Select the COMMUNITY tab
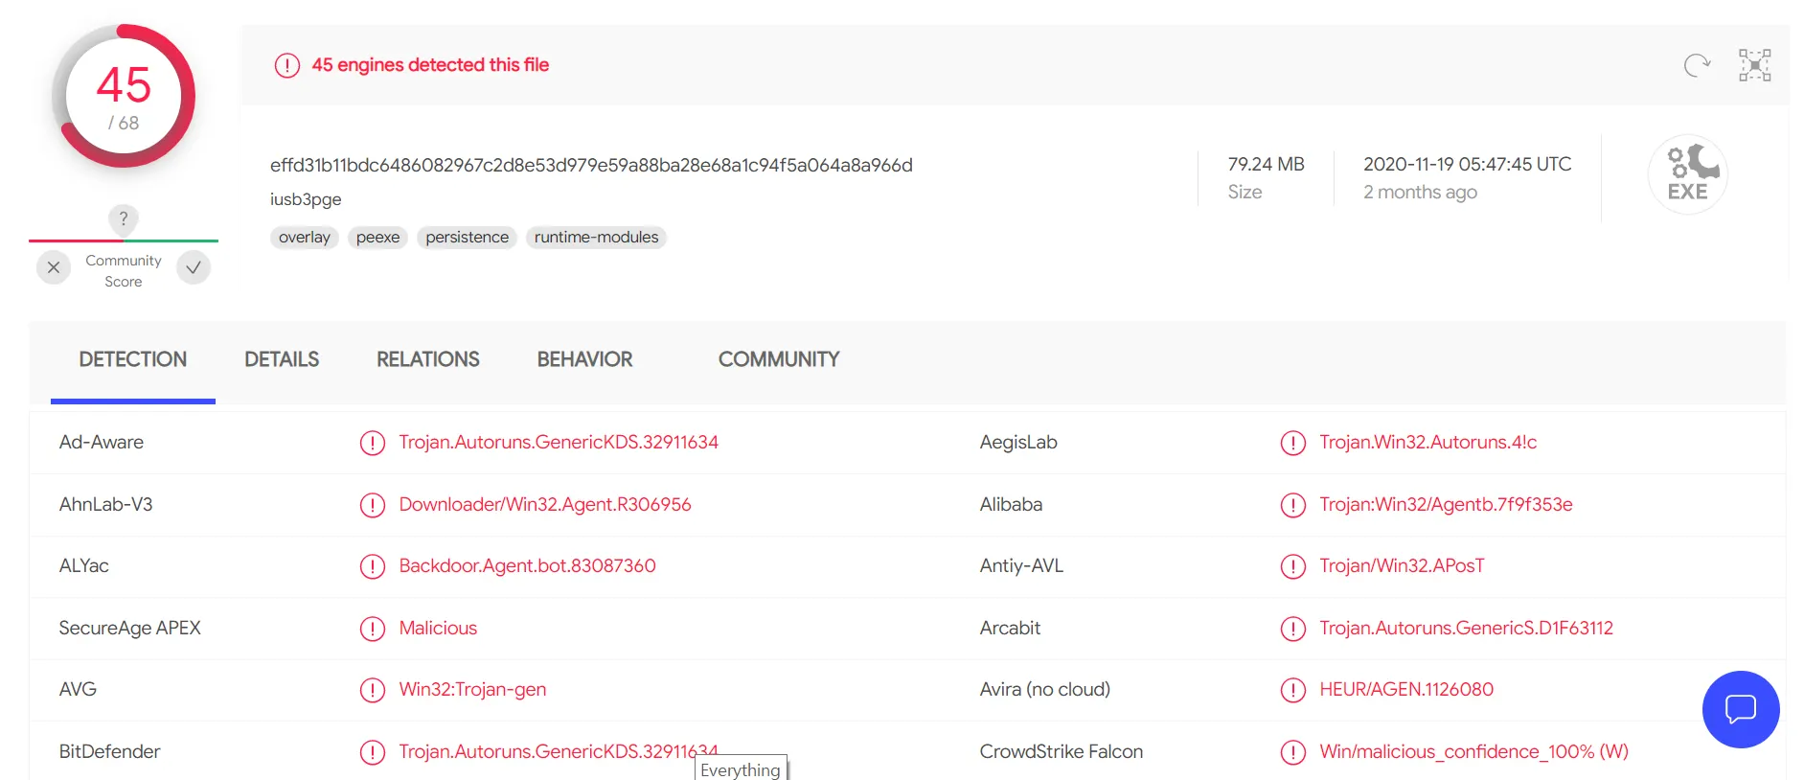1804x780 pixels. click(x=778, y=359)
